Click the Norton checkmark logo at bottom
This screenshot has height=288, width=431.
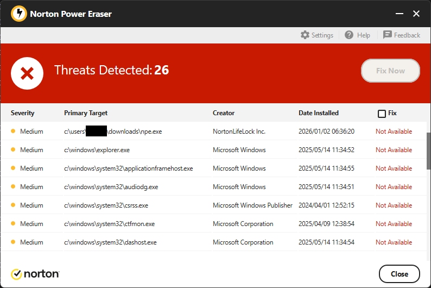pos(16,274)
